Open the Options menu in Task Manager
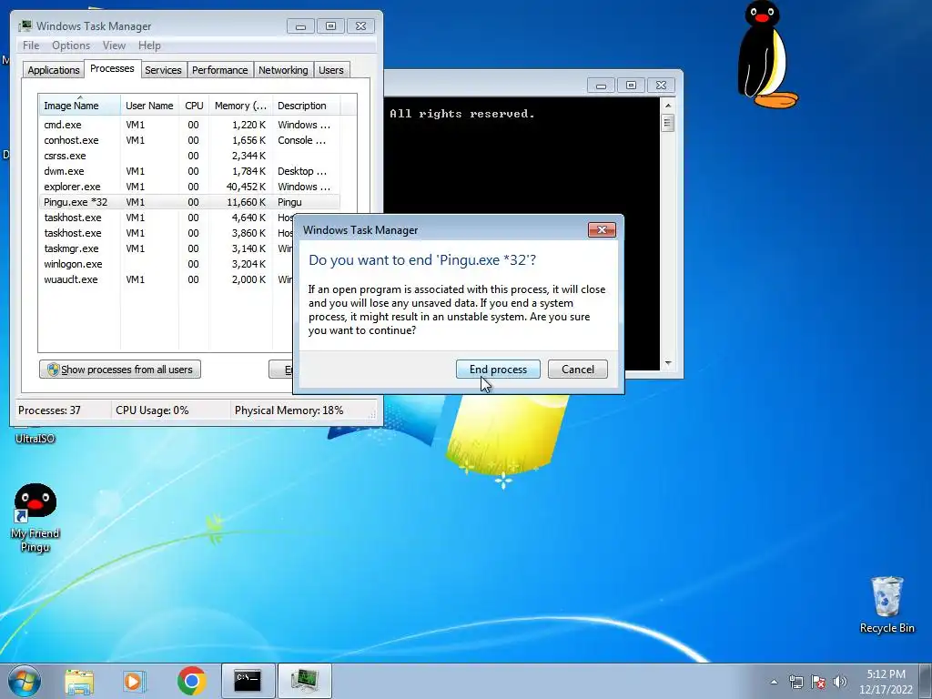 (71, 46)
